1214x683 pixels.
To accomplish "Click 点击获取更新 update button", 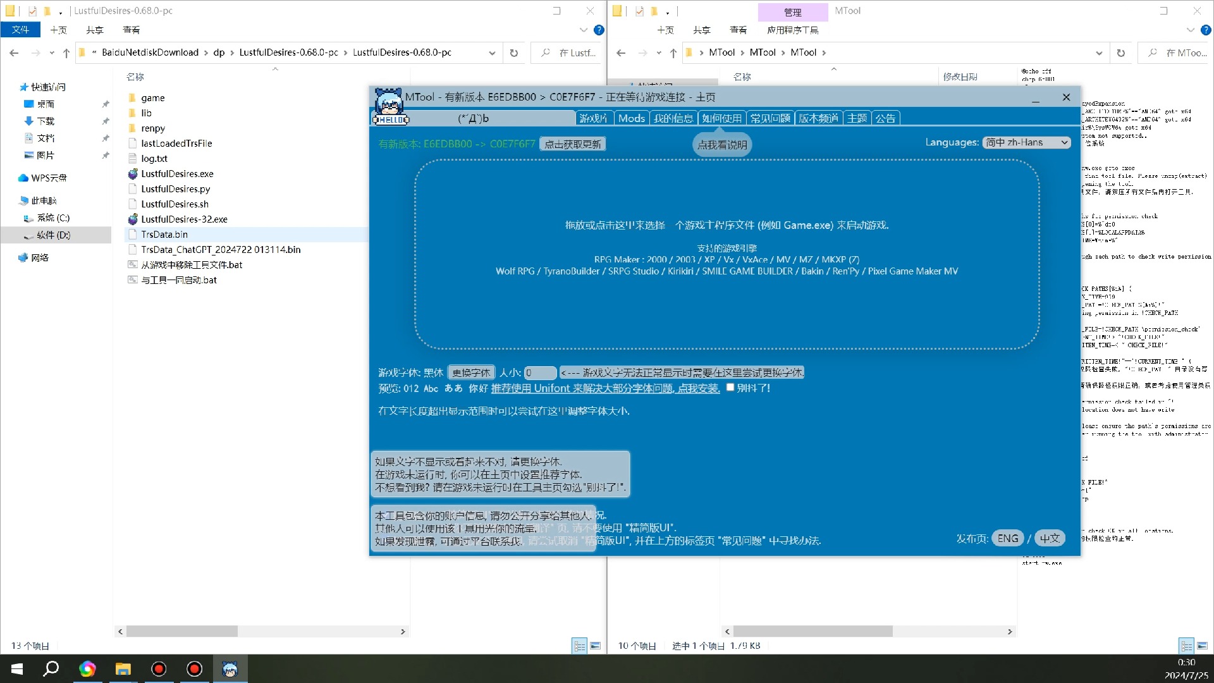I will [573, 144].
